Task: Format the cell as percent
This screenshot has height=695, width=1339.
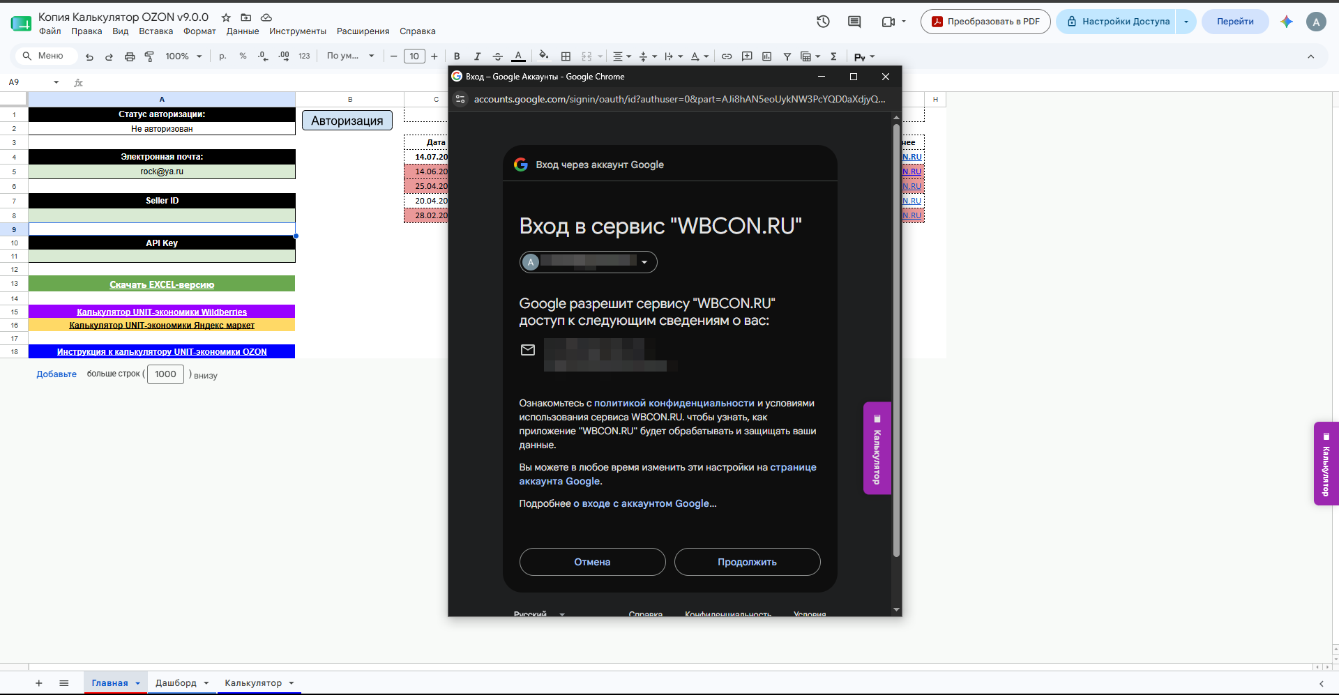Action: (243, 56)
